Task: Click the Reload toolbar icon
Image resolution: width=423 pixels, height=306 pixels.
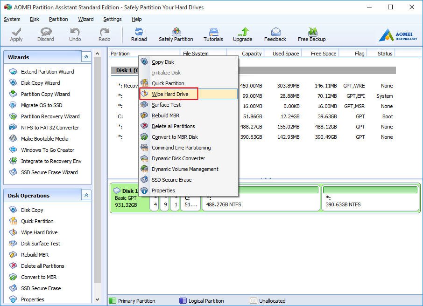Action: pyautogui.click(x=139, y=32)
